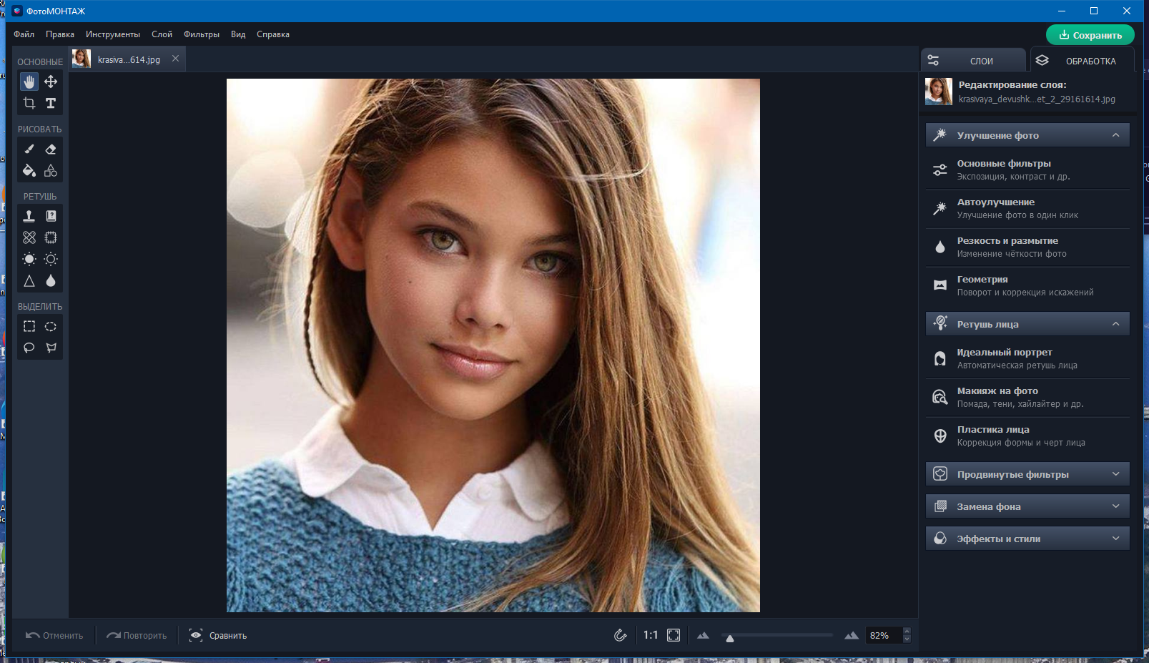Open the Фильтры menu
Screen dimensions: 1149x663
coord(202,34)
